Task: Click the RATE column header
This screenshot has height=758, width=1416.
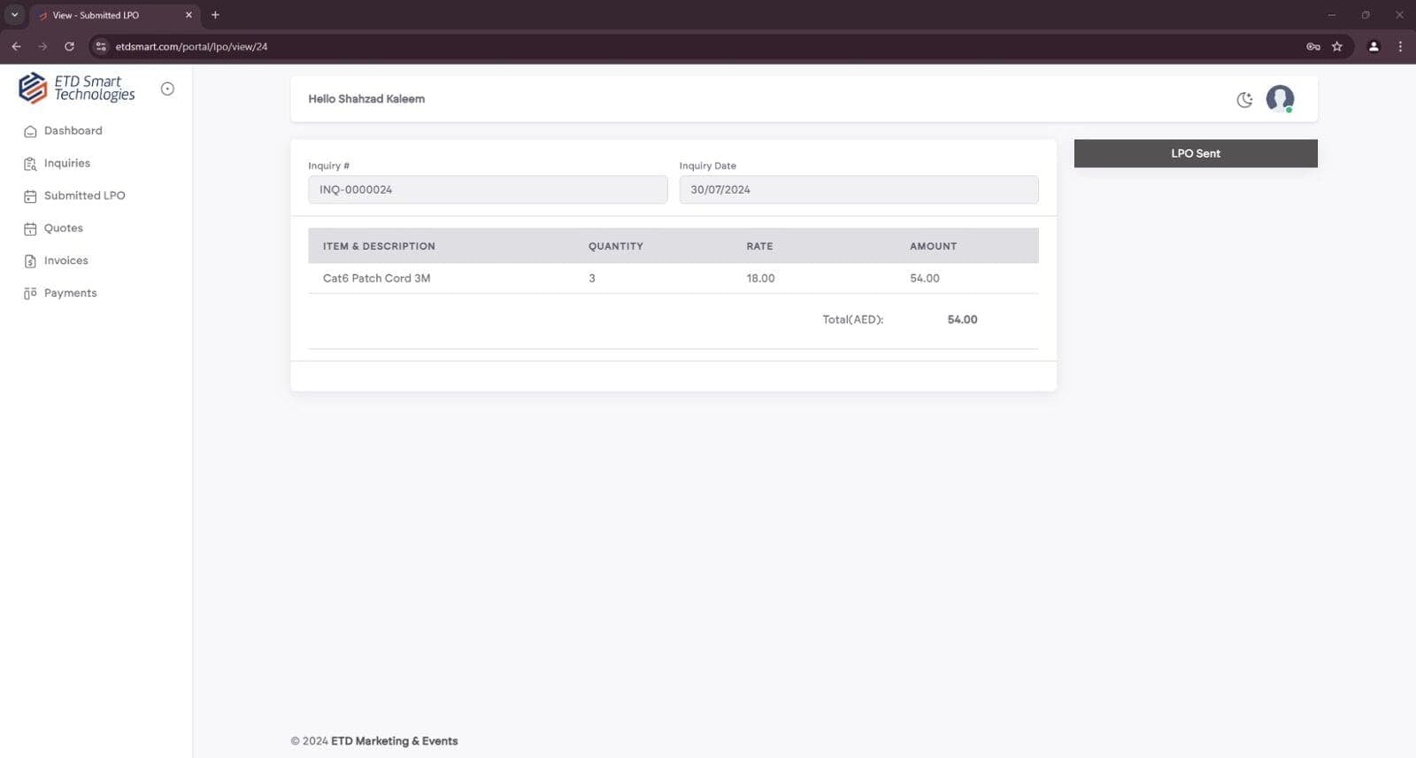Action: (x=759, y=246)
